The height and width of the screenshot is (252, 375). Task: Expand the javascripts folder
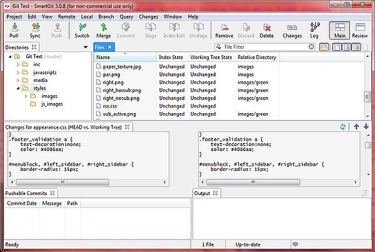(x=18, y=73)
